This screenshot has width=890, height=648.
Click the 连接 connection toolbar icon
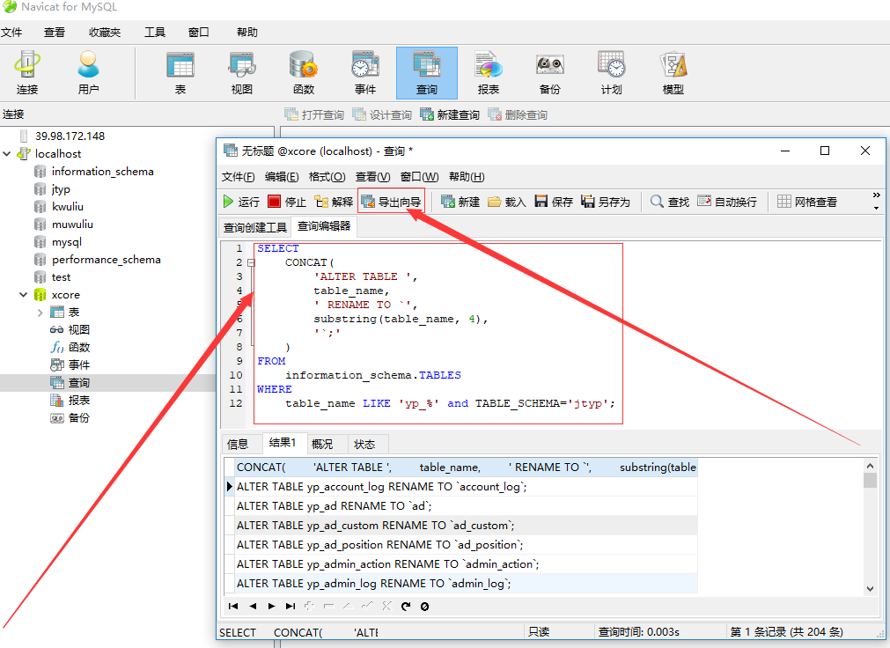coord(27,73)
